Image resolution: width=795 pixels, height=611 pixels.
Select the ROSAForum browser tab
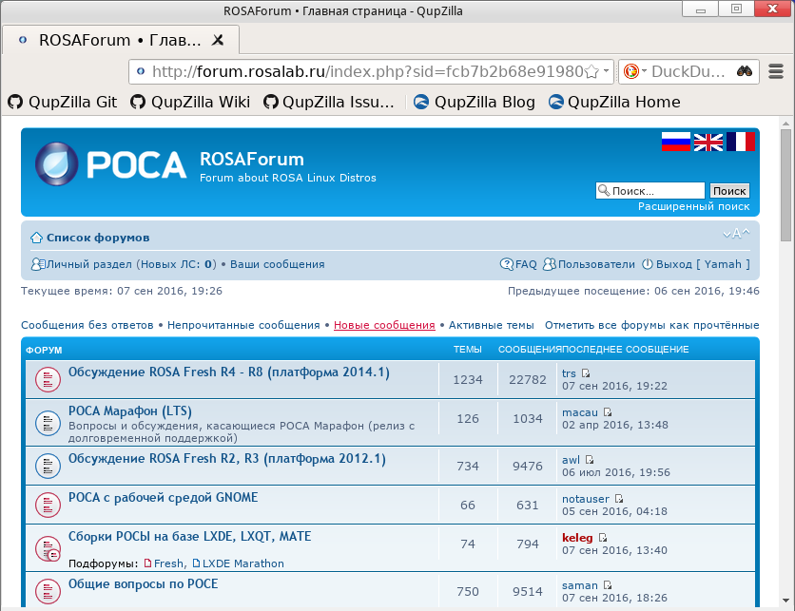(121, 40)
